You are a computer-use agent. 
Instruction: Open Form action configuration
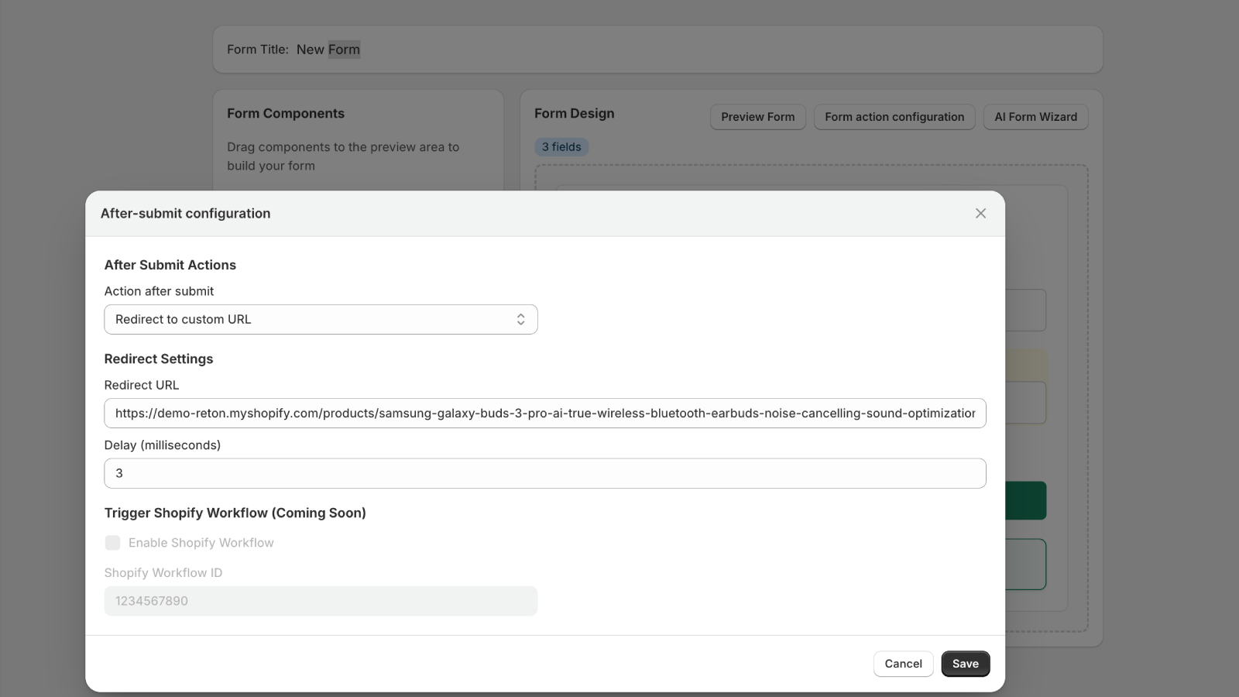click(x=894, y=116)
